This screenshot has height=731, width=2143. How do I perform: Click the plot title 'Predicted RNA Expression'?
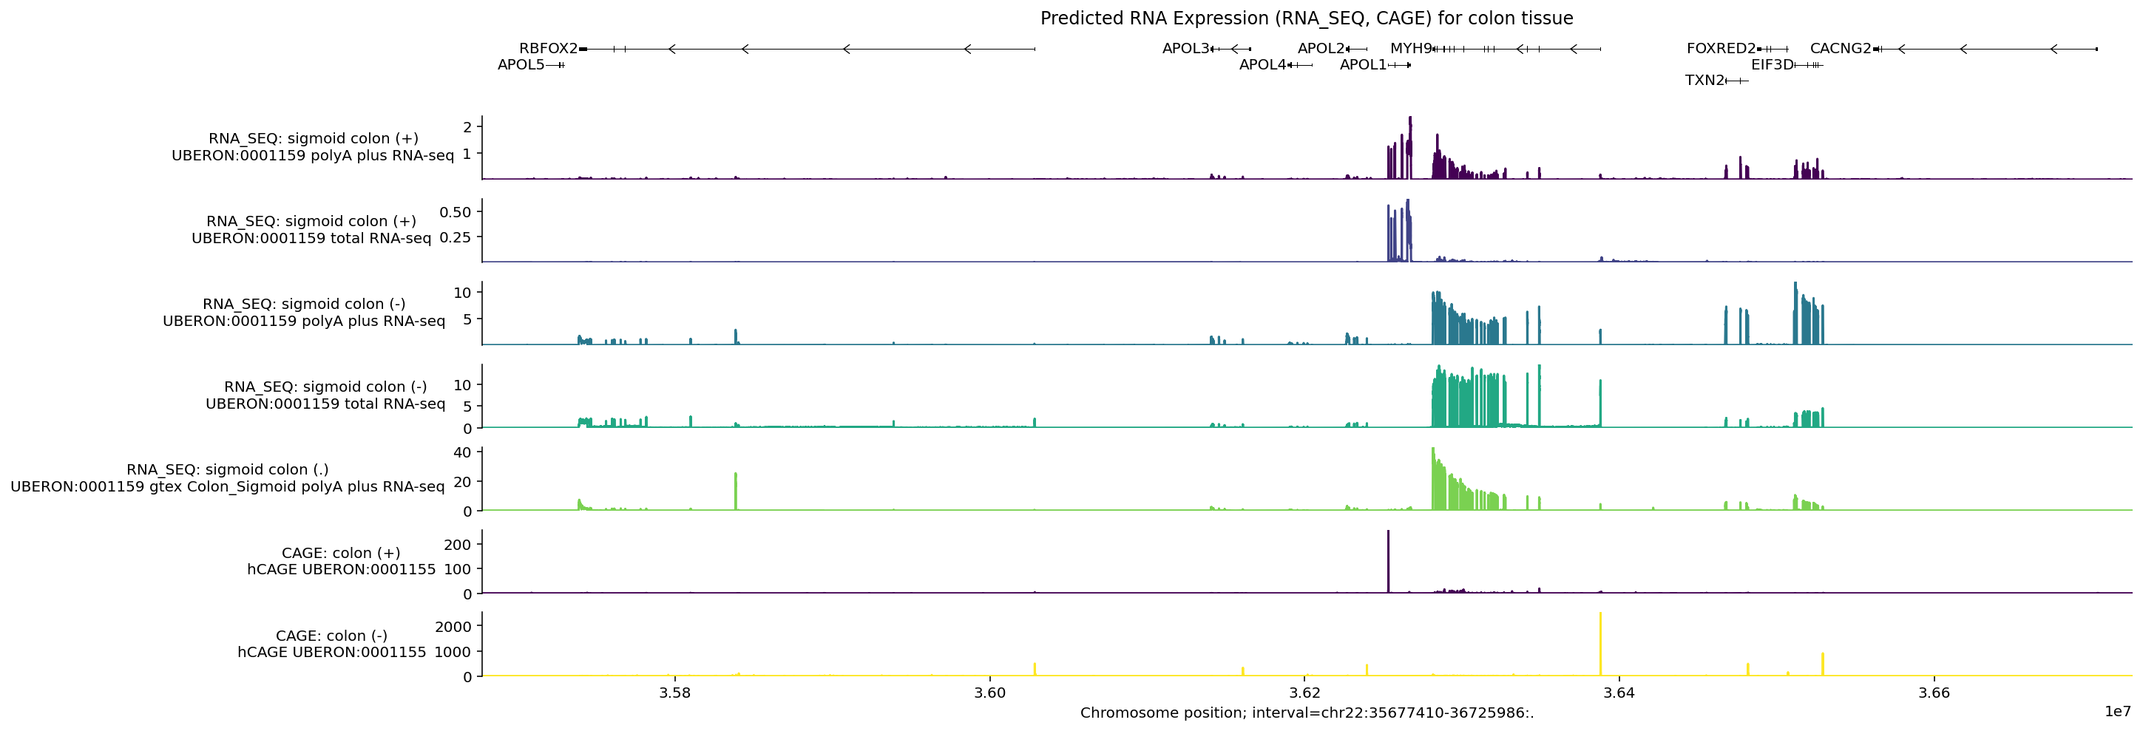point(1306,18)
